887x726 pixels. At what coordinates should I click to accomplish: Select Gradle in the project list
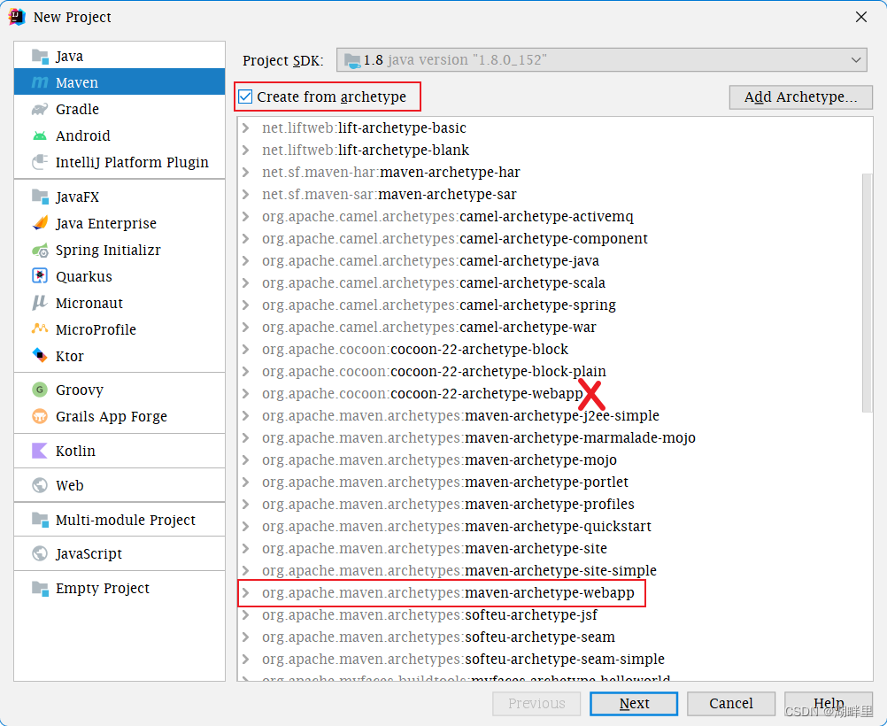[x=120, y=109]
